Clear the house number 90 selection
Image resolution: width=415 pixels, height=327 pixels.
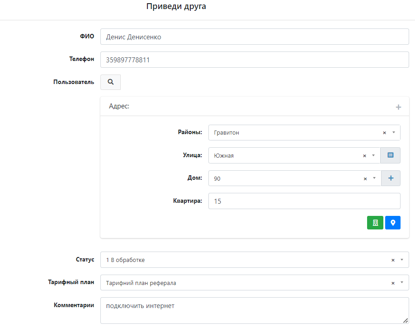click(365, 178)
